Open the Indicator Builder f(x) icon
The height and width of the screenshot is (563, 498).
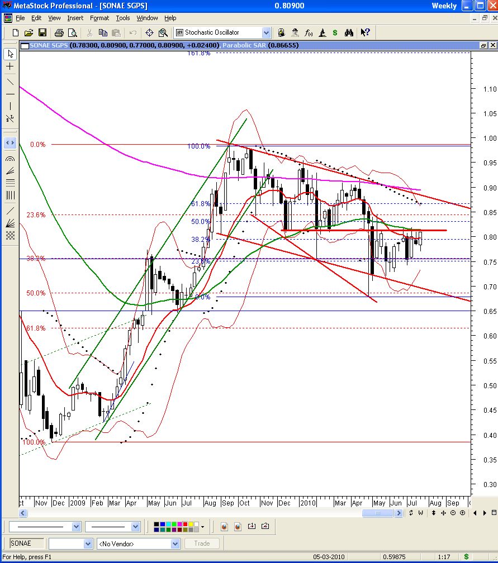click(x=309, y=32)
